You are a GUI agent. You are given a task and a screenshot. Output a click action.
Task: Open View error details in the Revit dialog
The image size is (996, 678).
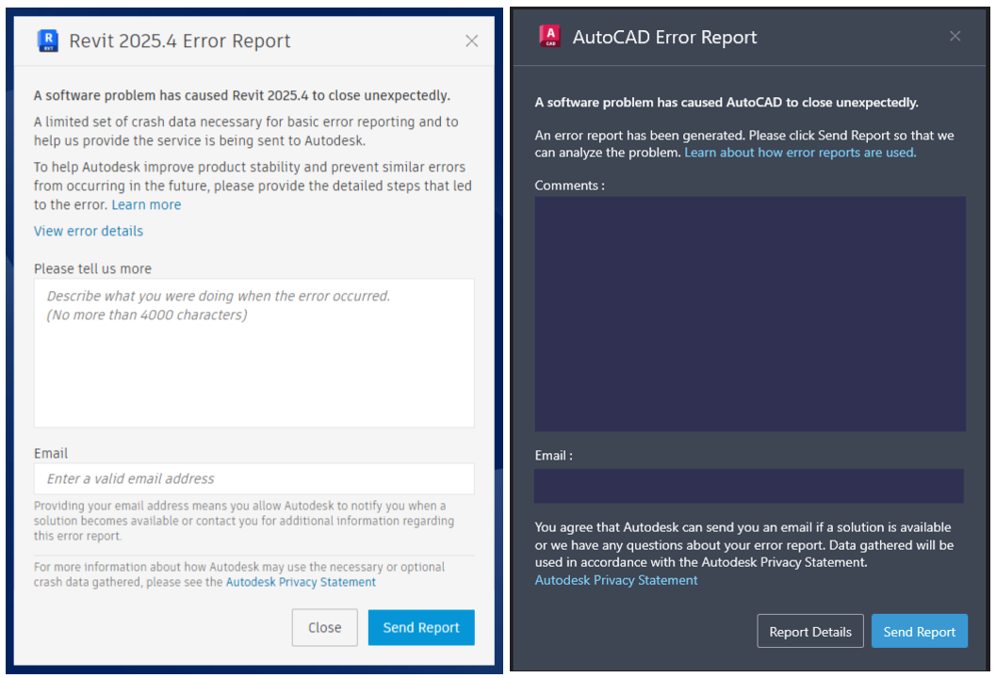(89, 231)
